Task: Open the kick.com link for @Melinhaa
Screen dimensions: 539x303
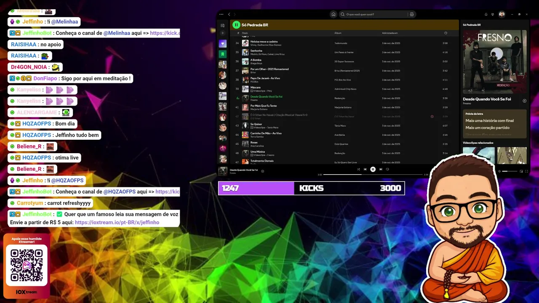Action: [x=165, y=33]
